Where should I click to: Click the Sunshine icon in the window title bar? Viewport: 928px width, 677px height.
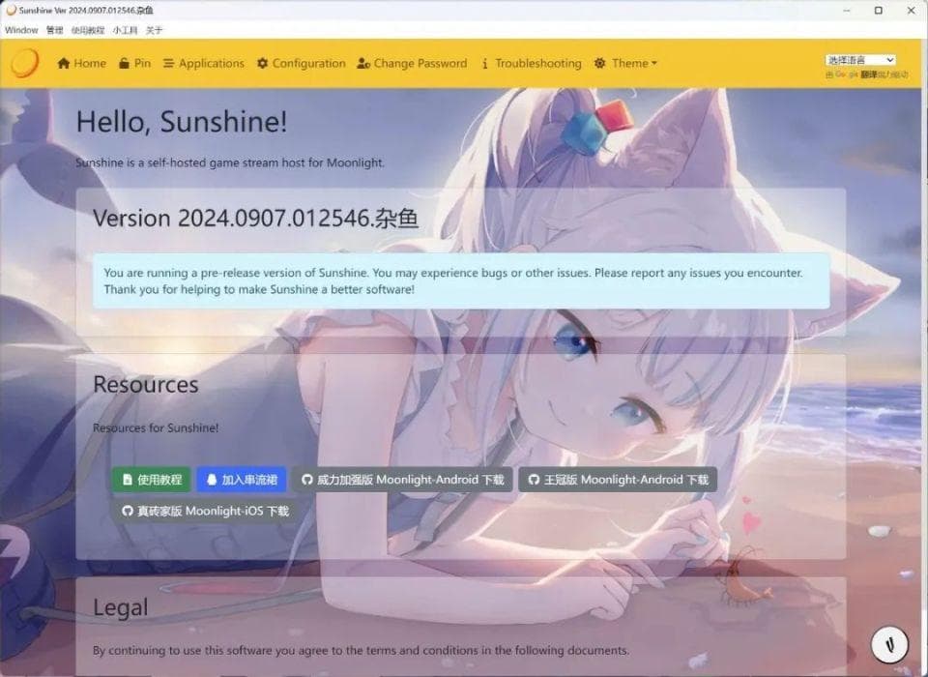click(x=11, y=10)
